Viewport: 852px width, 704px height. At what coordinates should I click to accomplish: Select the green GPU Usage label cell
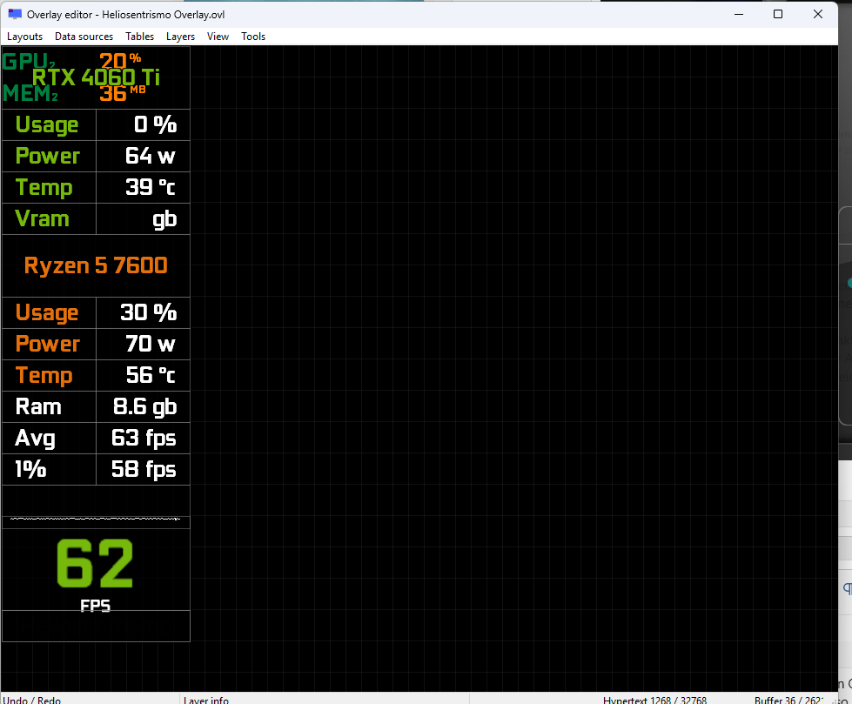tap(47, 125)
